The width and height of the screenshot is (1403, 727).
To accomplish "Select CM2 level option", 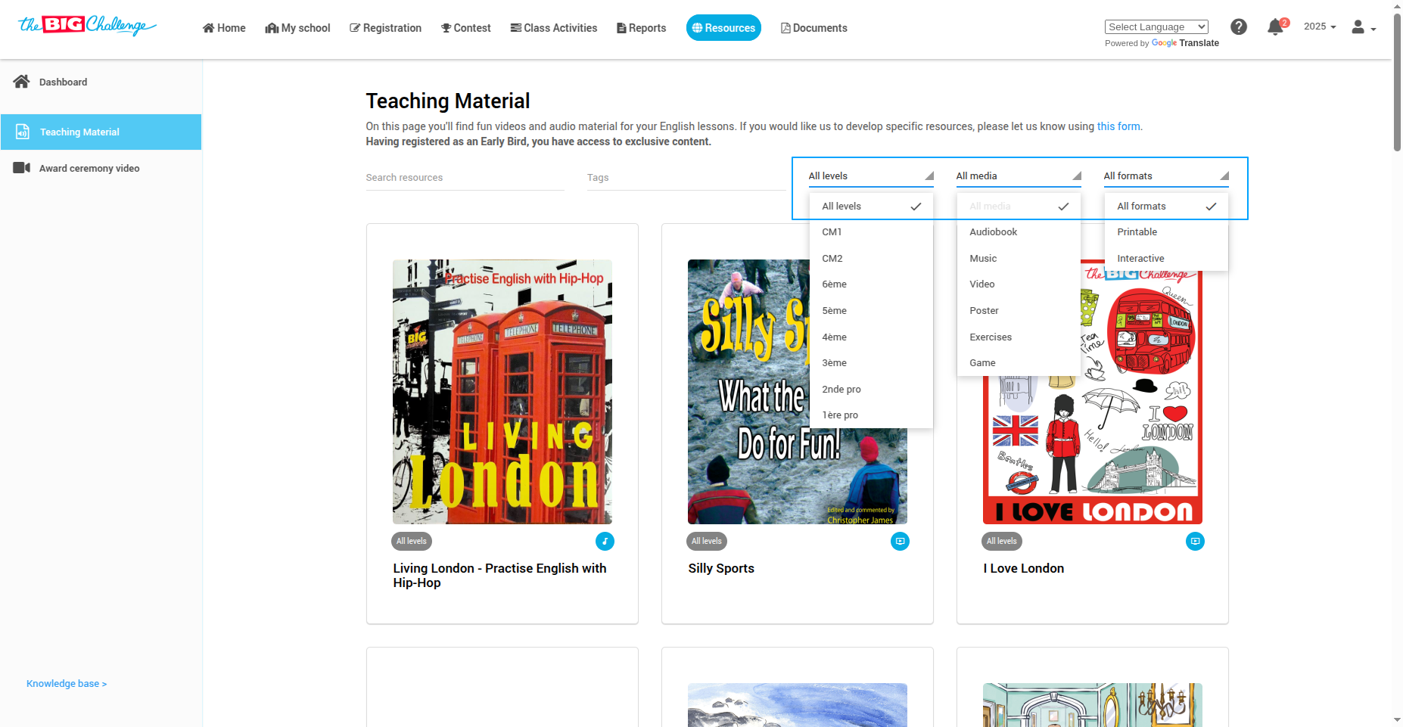I will pos(871,259).
